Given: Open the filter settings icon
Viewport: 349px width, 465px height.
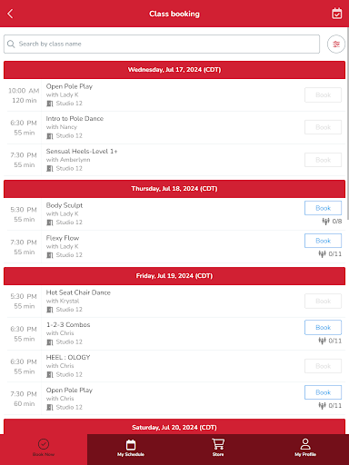Looking at the screenshot, I should 336,45.
